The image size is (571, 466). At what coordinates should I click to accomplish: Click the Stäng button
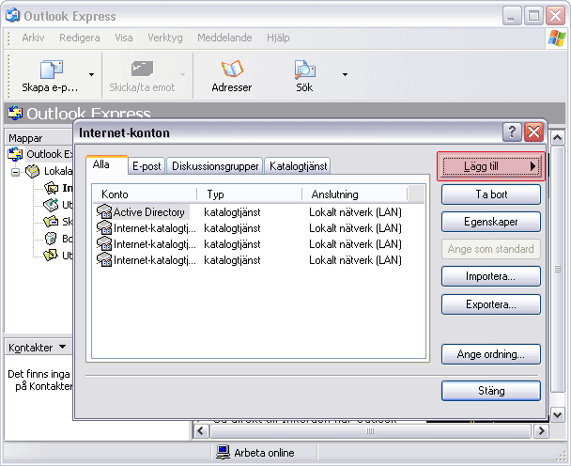[490, 391]
